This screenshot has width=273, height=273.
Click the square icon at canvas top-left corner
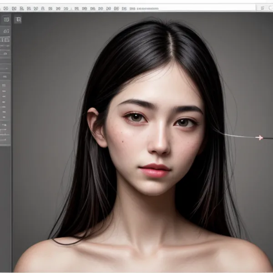pyautogui.click(x=18, y=20)
